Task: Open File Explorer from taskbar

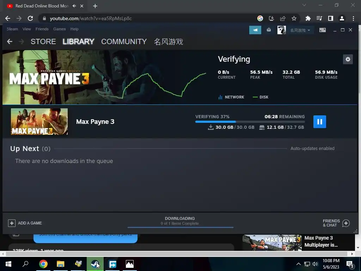Action: coord(61,264)
